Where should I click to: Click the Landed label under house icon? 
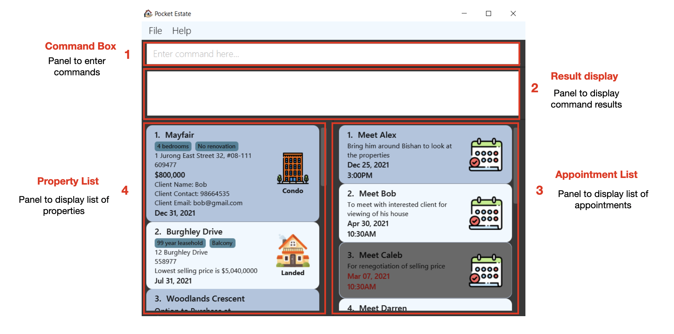(293, 273)
